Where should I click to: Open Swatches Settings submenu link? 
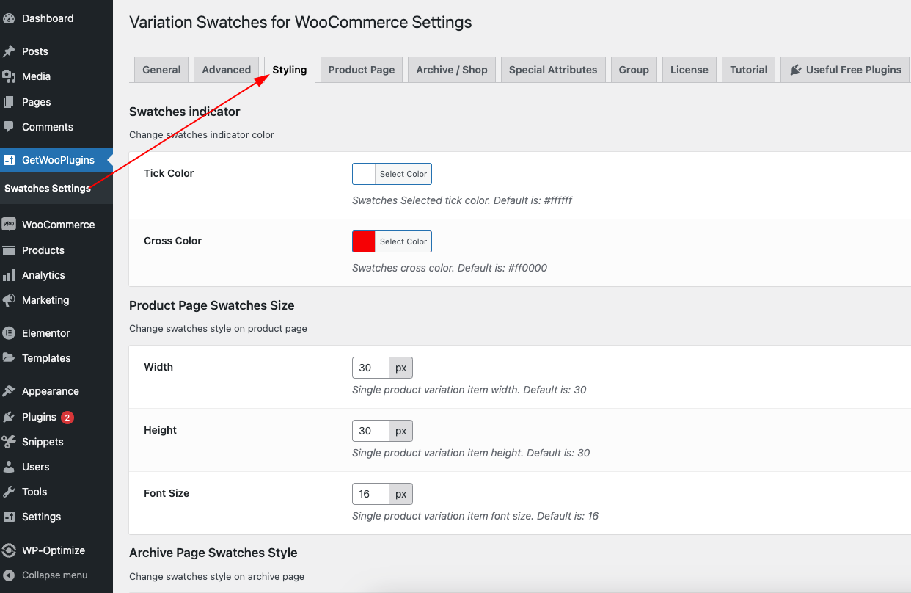[x=48, y=188]
